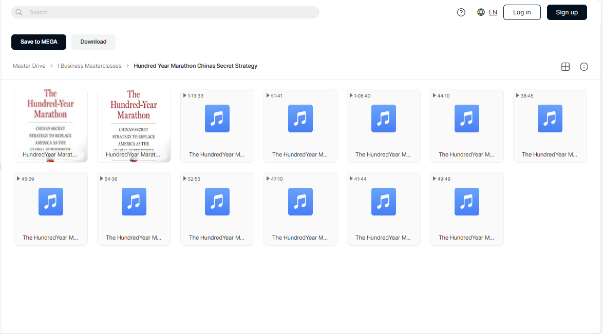This screenshot has width=603, height=334.
Task: Click the Download button
Action: (x=93, y=42)
